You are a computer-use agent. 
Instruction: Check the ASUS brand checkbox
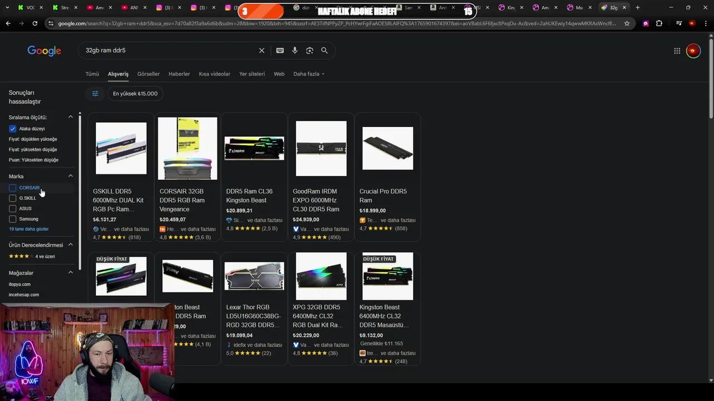click(12, 209)
